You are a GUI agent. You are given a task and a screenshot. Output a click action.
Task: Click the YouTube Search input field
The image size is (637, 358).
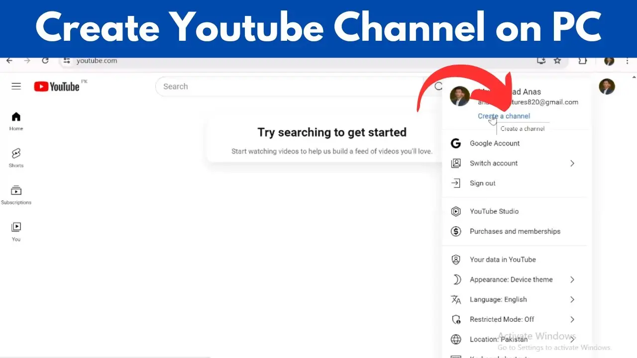coord(289,87)
